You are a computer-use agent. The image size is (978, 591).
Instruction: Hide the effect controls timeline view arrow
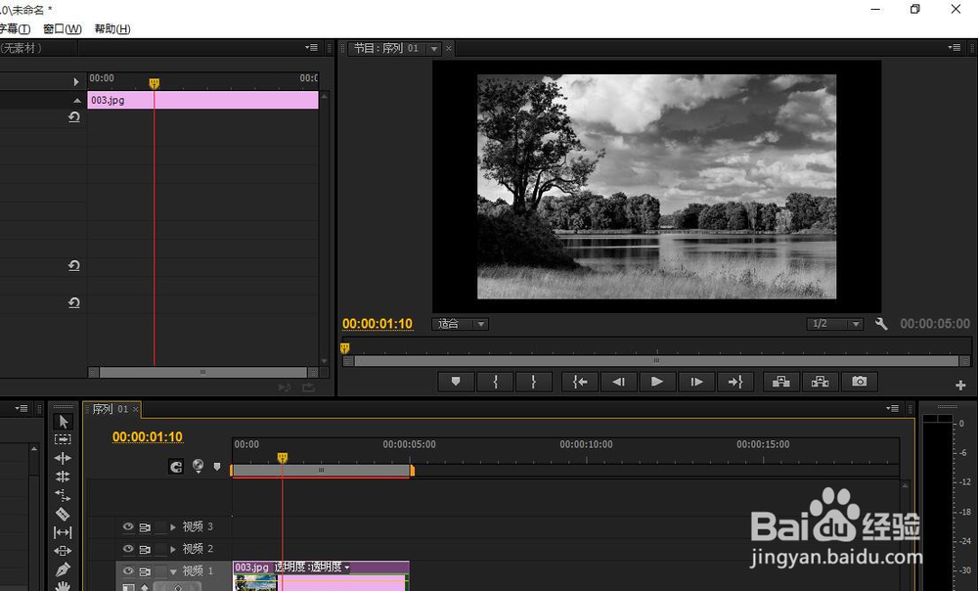coord(76,81)
